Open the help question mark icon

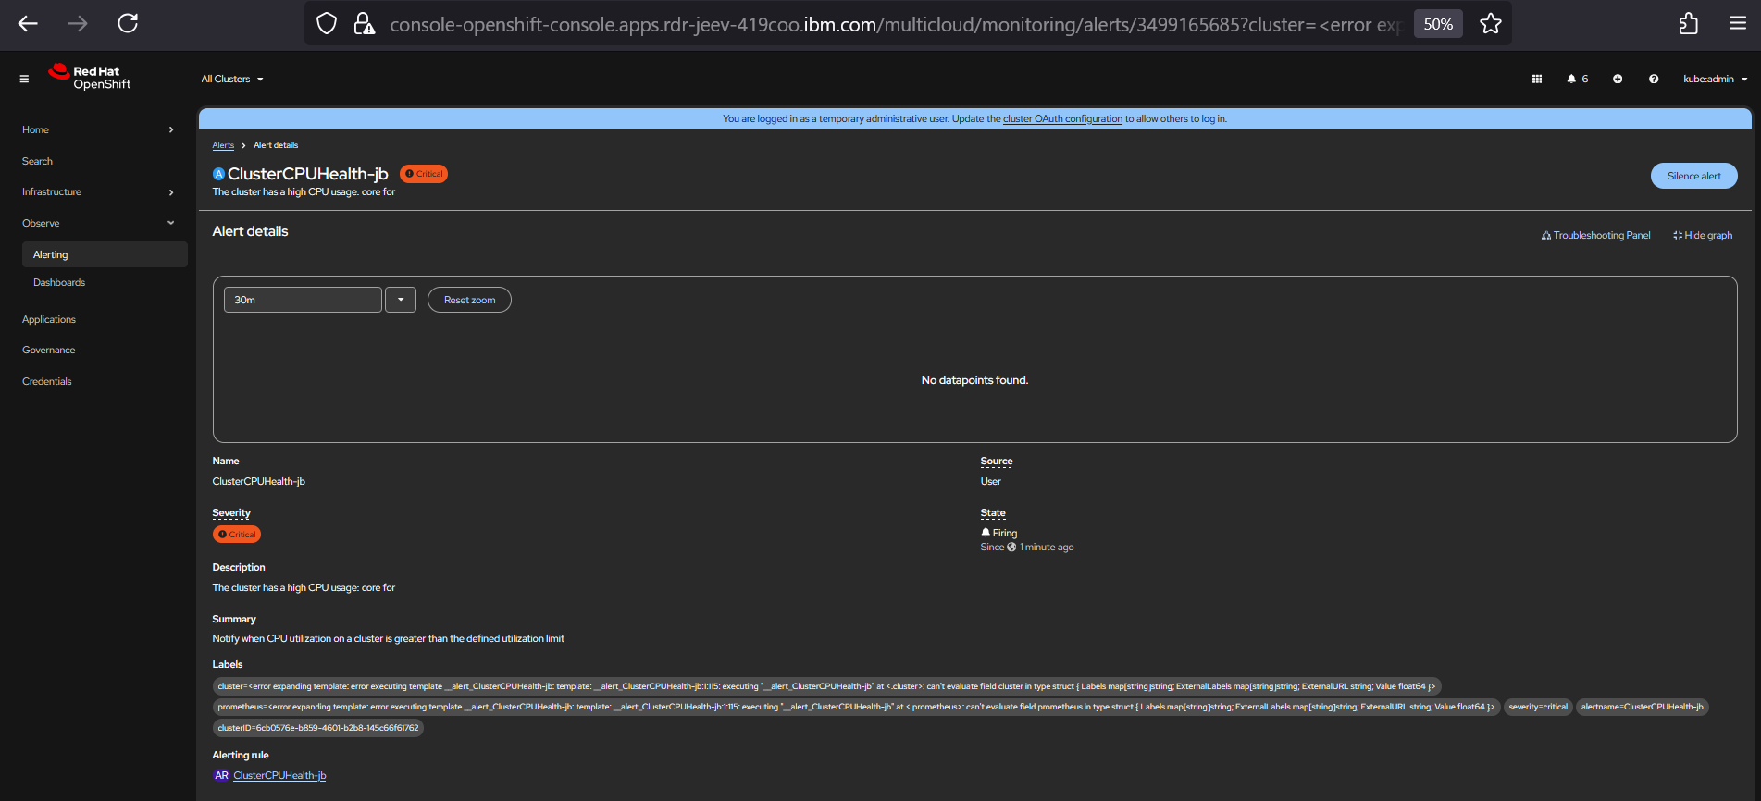pos(1654,79)
